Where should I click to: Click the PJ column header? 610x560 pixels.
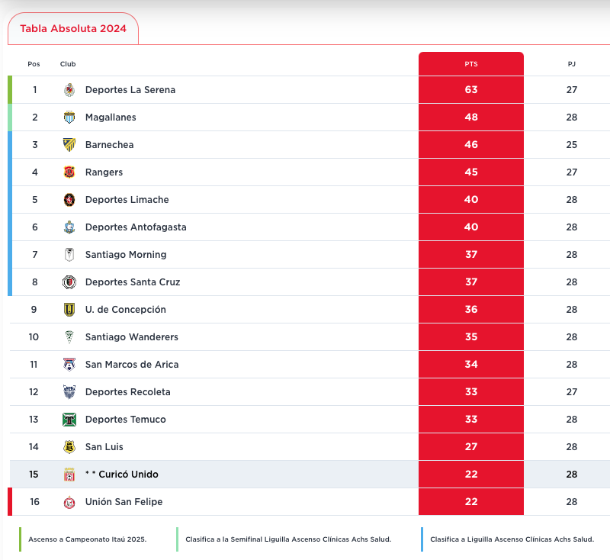pos(572,64)
